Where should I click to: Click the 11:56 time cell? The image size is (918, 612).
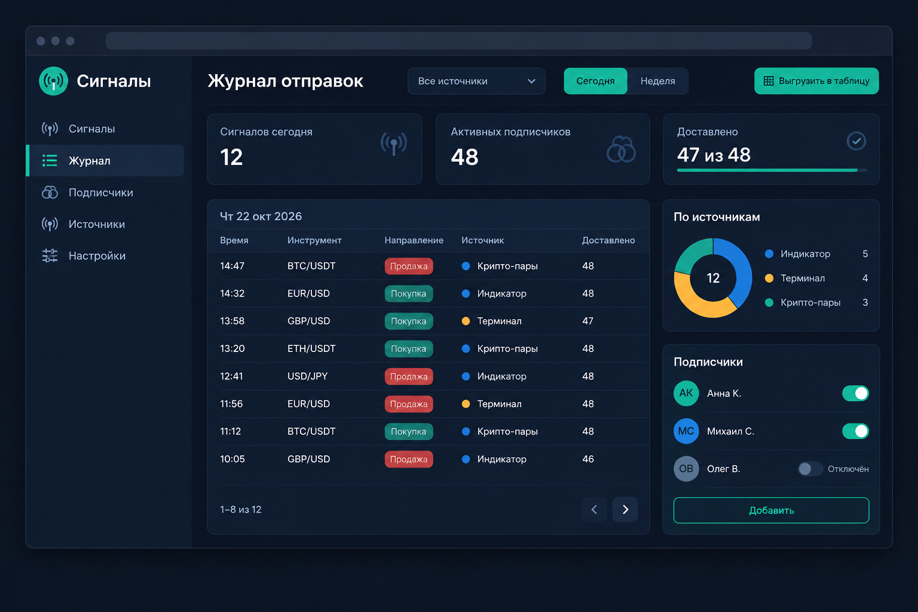[x=231, y=404]
